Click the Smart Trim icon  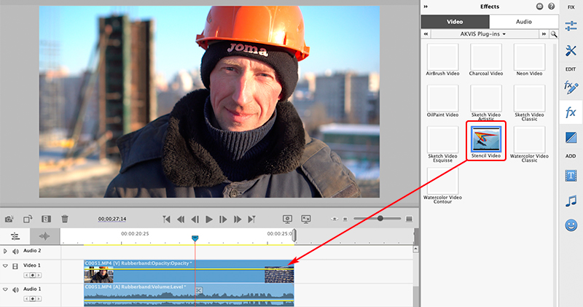click(46, 219)
